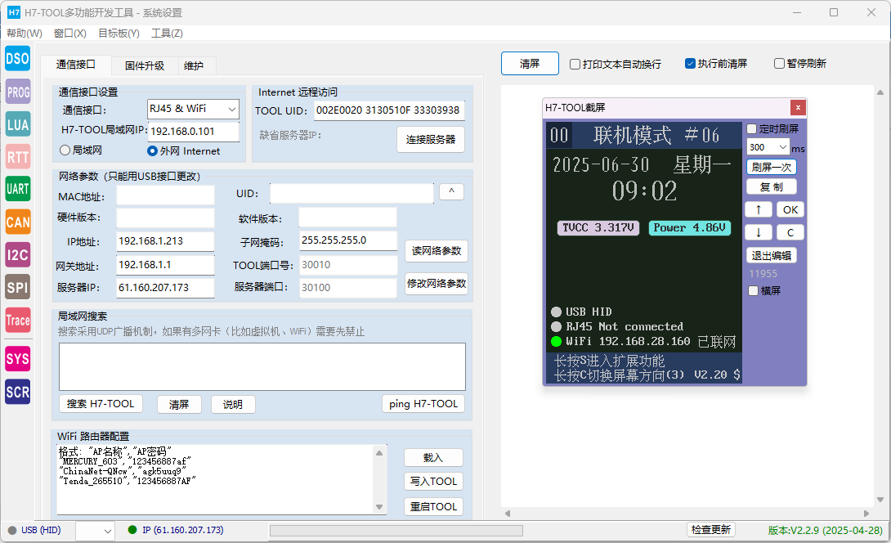Screen dimensions: 891x543
Task: Select the SCR screenshot sidebar icon
Action: click(x=18, y=392)
